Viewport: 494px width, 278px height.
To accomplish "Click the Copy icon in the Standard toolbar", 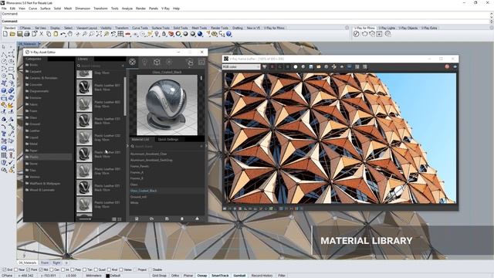I will coord(49,34).
